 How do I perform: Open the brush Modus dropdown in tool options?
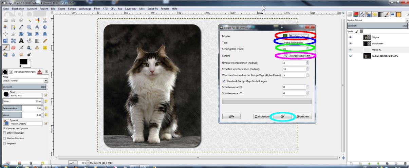(45, 81)
